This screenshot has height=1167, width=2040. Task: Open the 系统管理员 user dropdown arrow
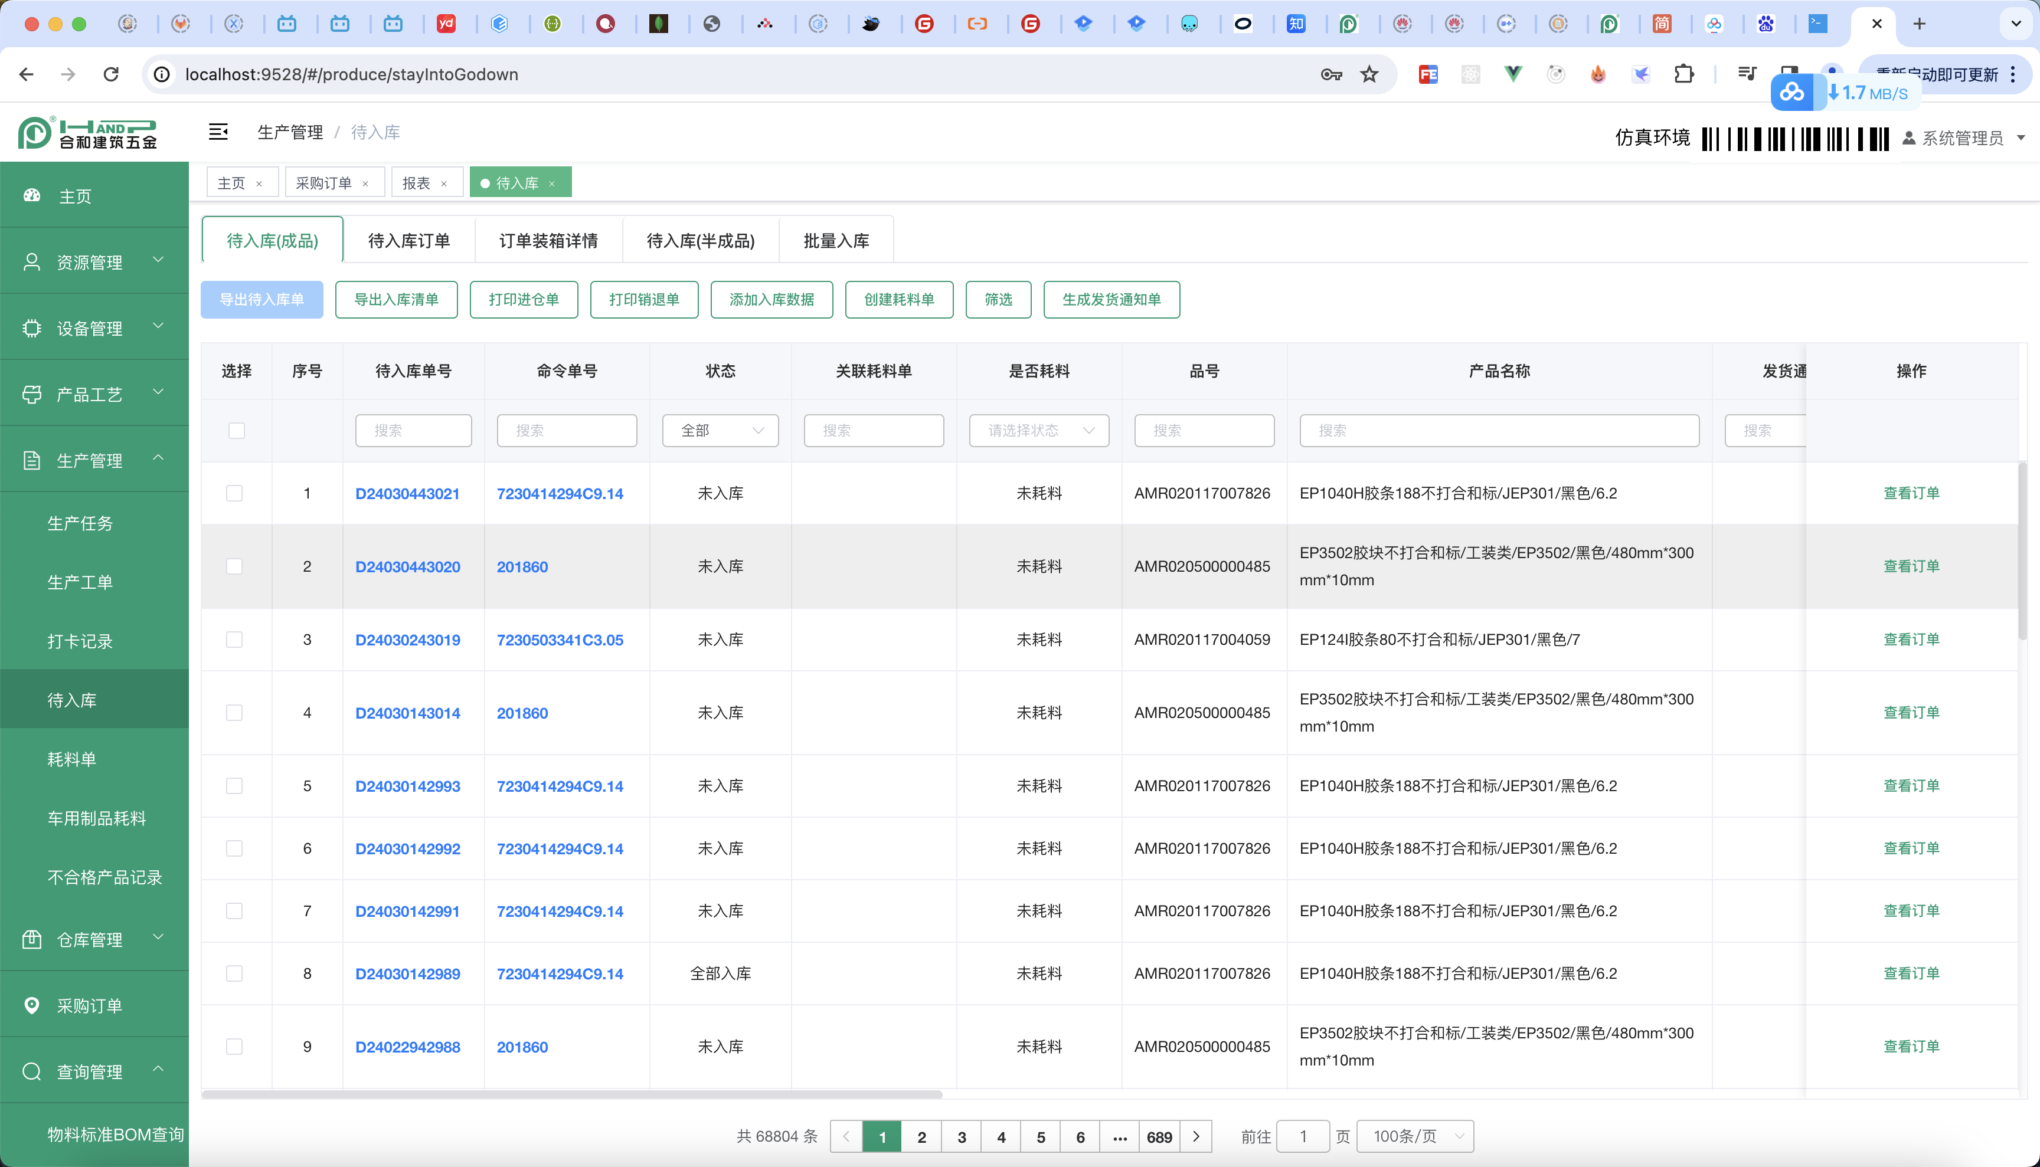pyautogui.click(x=2021, y=138)
